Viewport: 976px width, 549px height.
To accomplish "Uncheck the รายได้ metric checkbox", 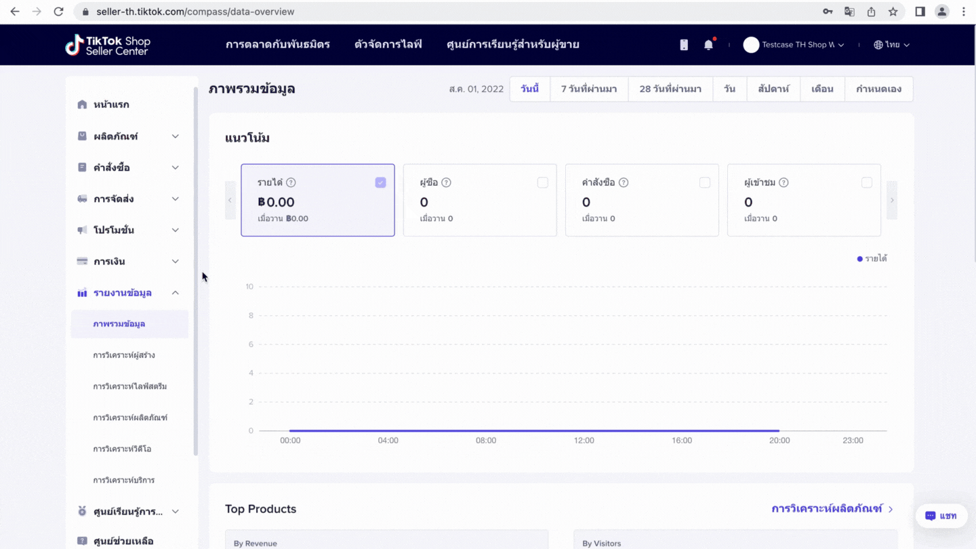I will [x=380, y=182].
